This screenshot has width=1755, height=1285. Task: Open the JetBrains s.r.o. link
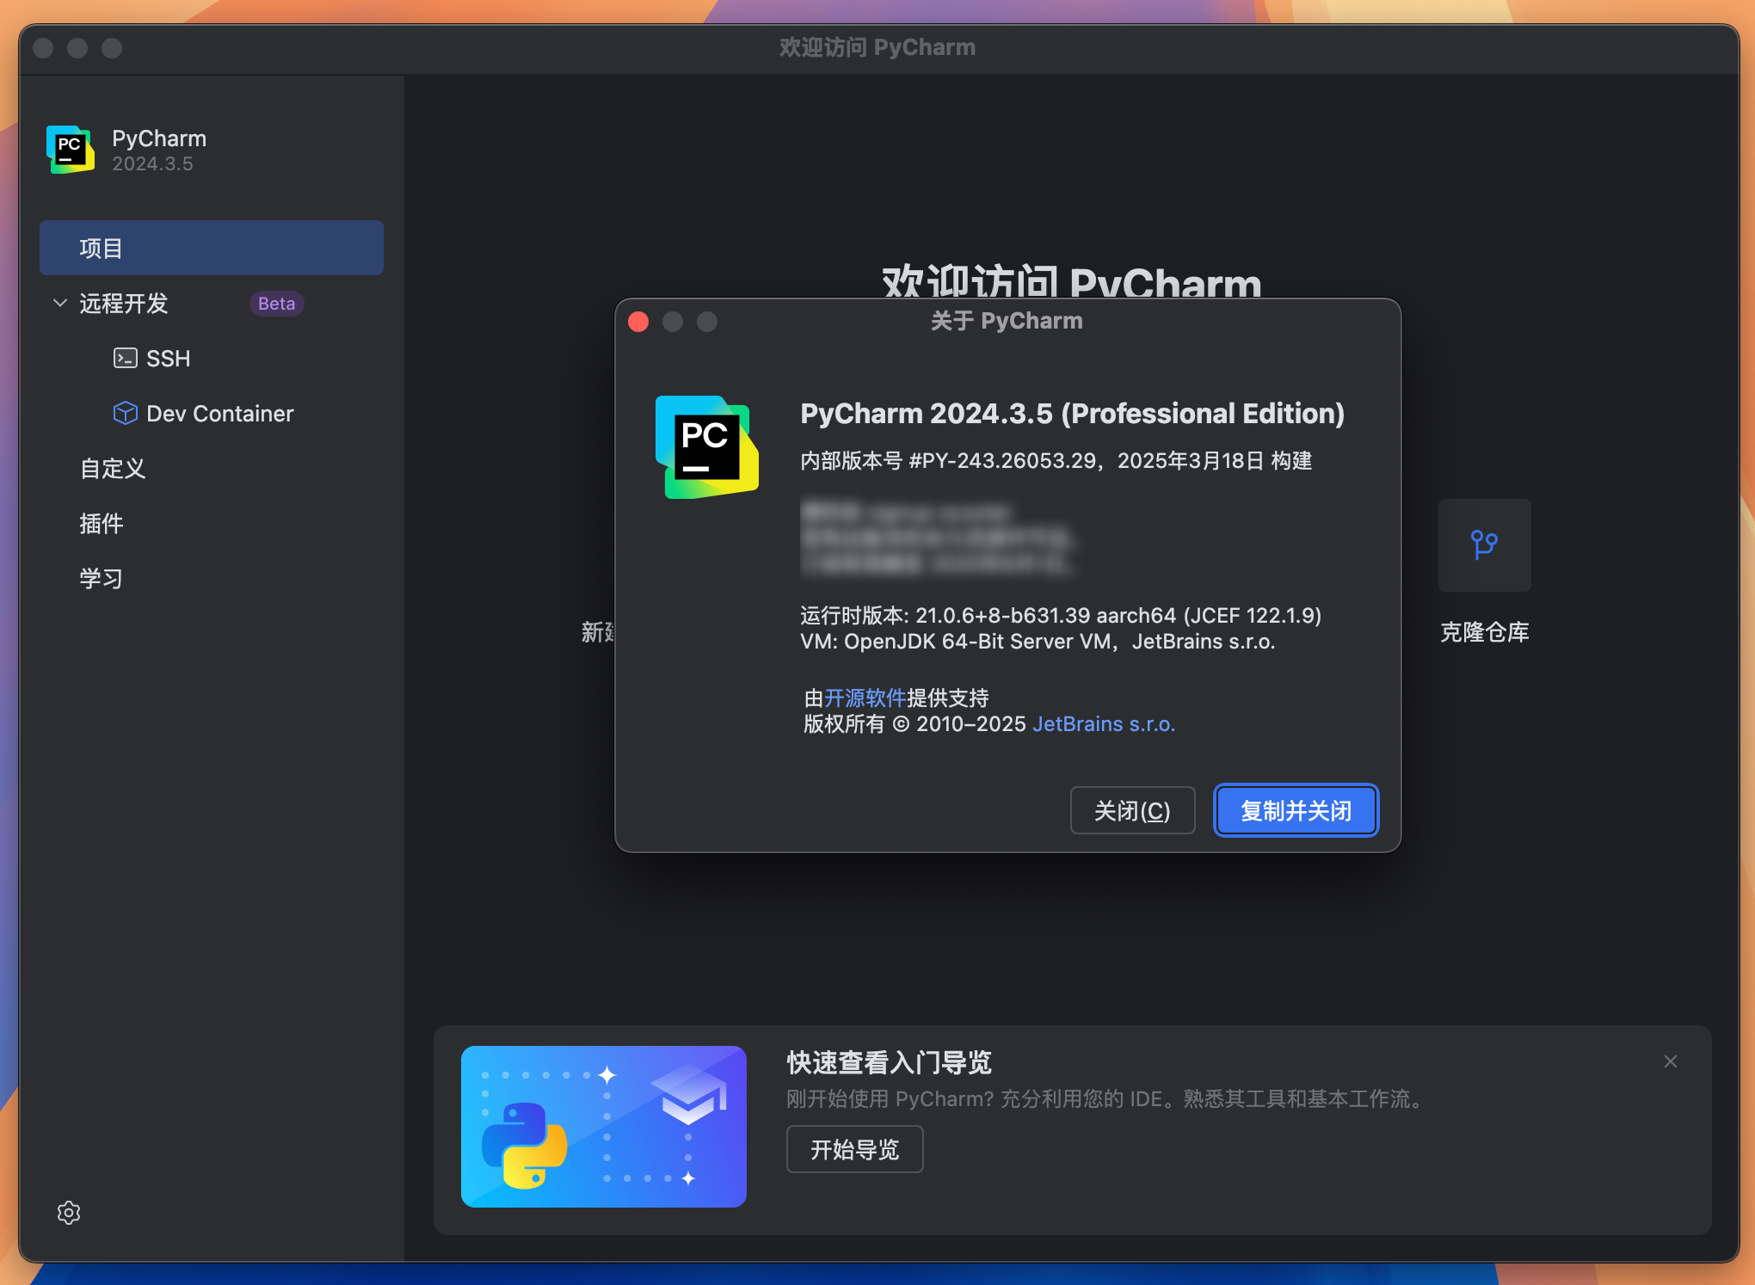coord(1103,724)
